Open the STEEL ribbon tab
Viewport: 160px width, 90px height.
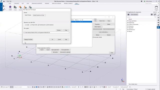click(10, 3)
